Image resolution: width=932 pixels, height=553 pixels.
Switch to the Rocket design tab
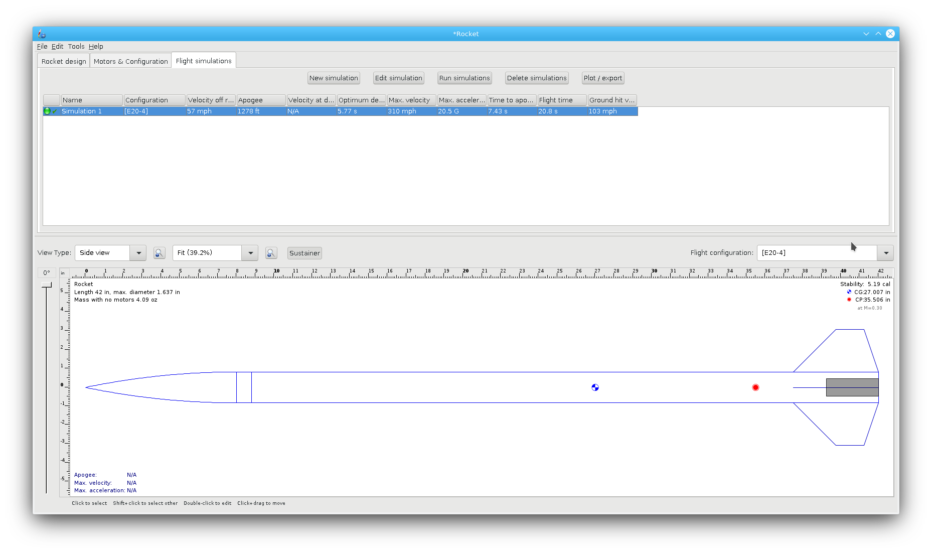(x=63, y=60)
